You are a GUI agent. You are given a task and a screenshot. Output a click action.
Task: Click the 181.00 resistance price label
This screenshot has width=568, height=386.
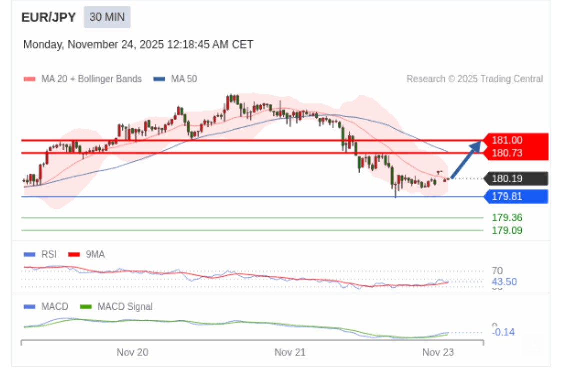point(507,140)
